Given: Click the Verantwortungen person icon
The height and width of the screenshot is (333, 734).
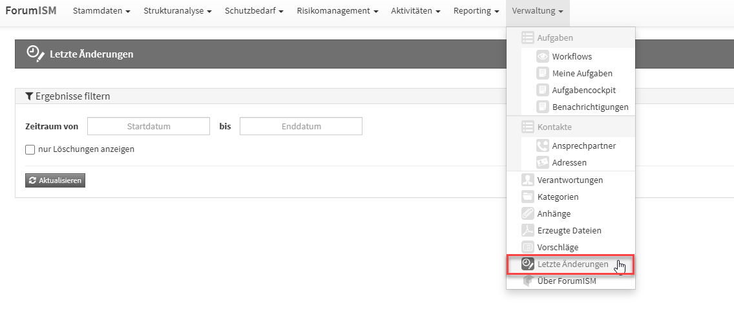Looking at the screenshot, I should tap(527, 180).
